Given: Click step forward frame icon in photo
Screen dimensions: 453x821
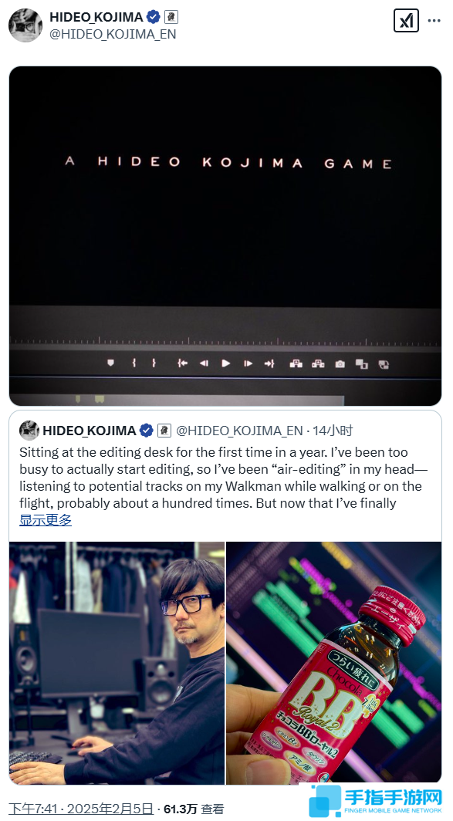Looking at the screenshot, I should tap(248, 363).
